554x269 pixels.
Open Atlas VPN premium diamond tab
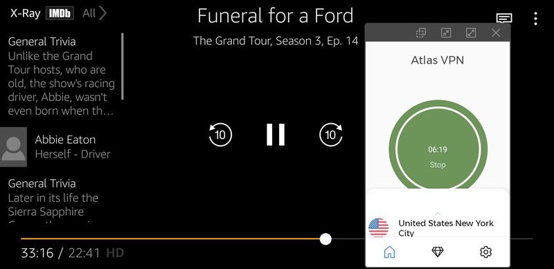pyautogui.click(x=438, y=252)
